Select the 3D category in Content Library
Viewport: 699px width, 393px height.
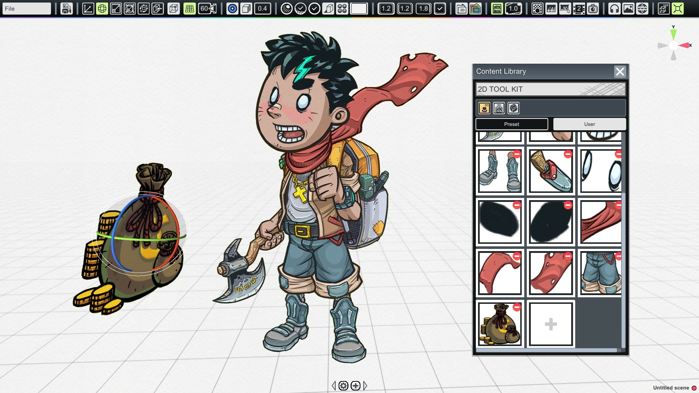(x=498, y=108)
